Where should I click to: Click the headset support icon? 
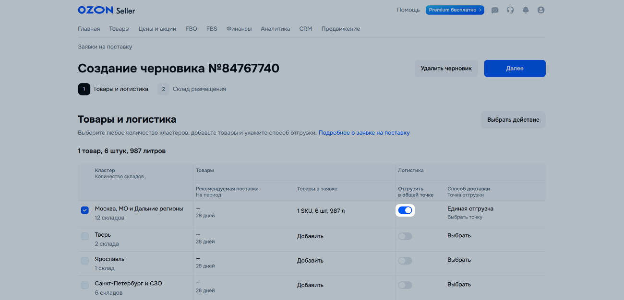[x=510, y=10]
